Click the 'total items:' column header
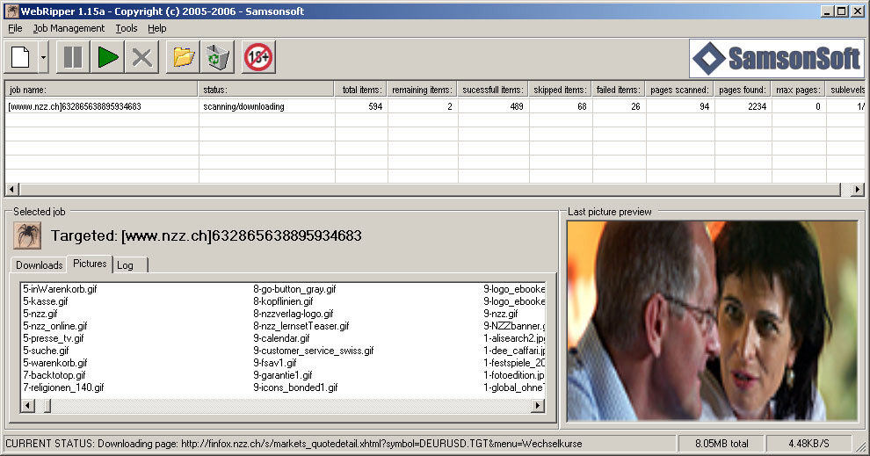 tap(361, 90)
